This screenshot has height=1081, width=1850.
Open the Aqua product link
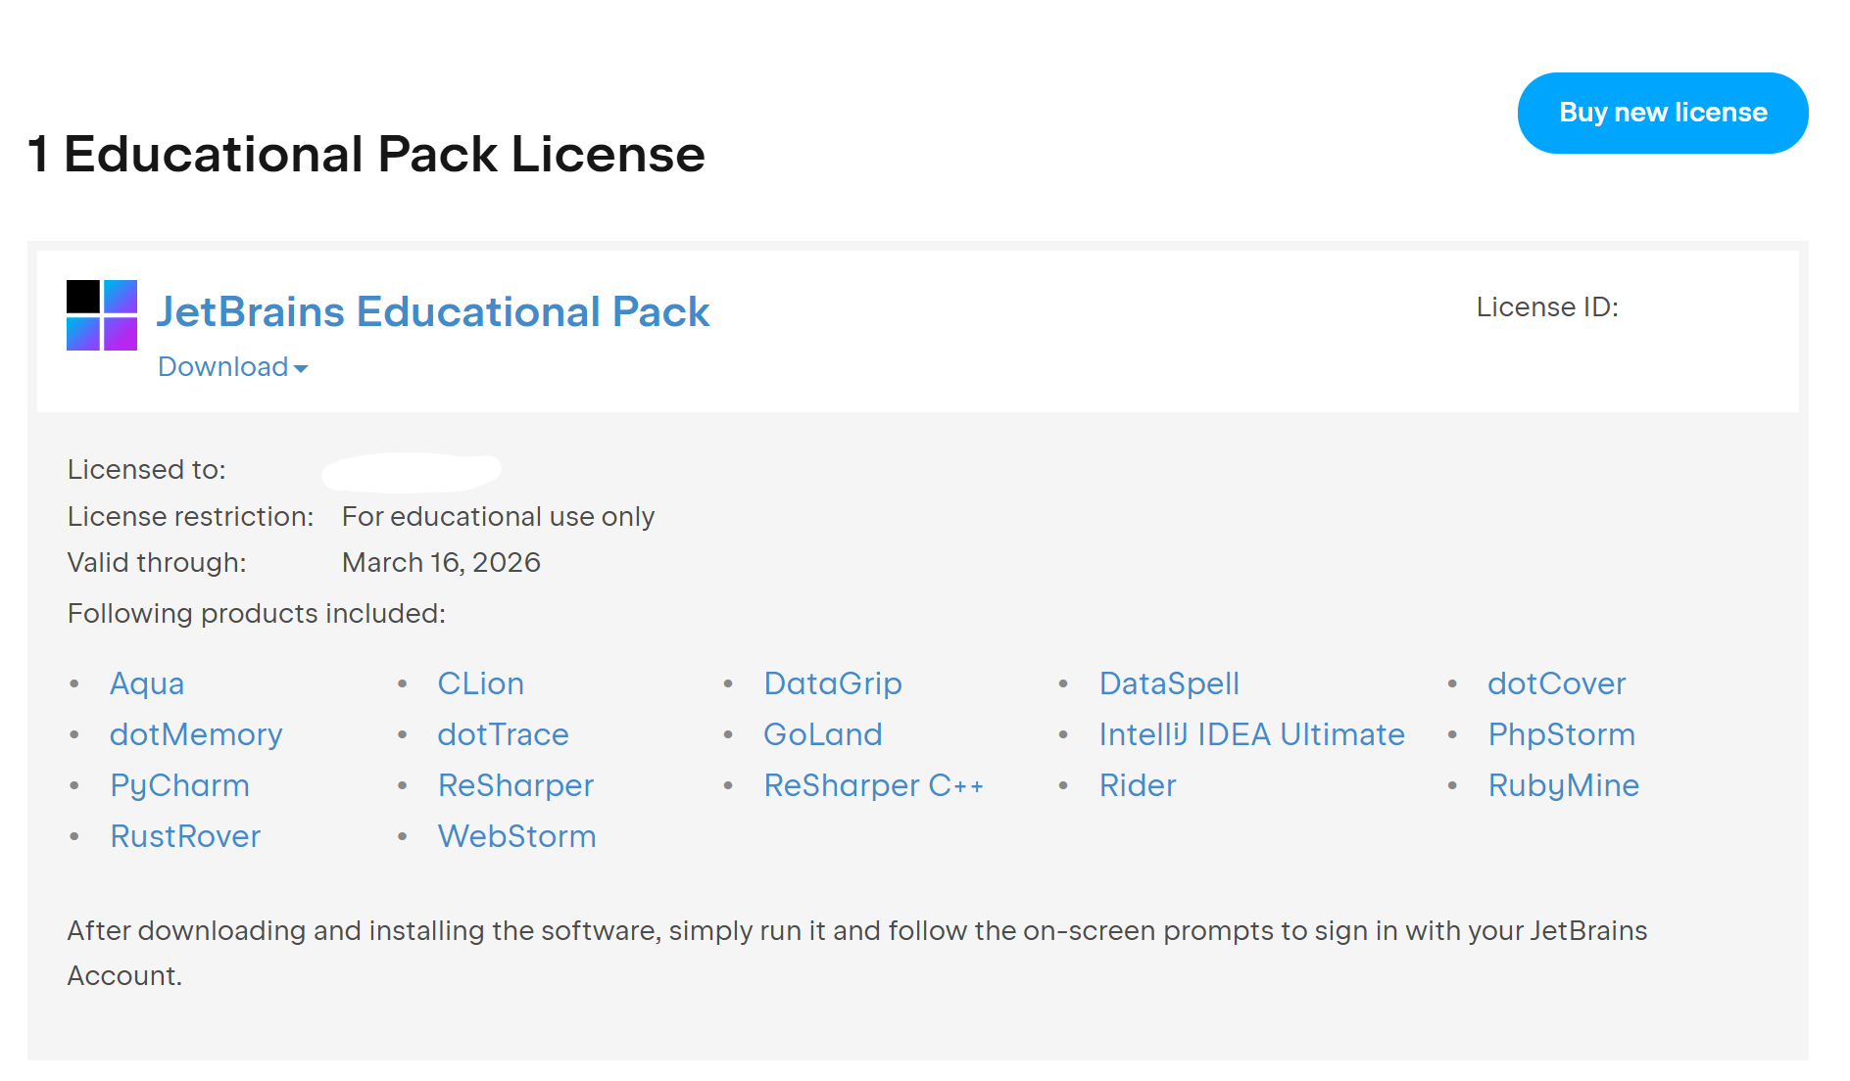pos(147,683)
